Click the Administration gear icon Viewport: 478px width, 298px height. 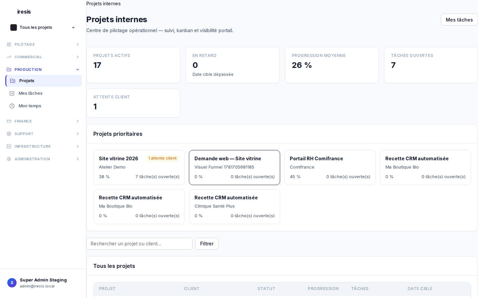click(9, 159)
